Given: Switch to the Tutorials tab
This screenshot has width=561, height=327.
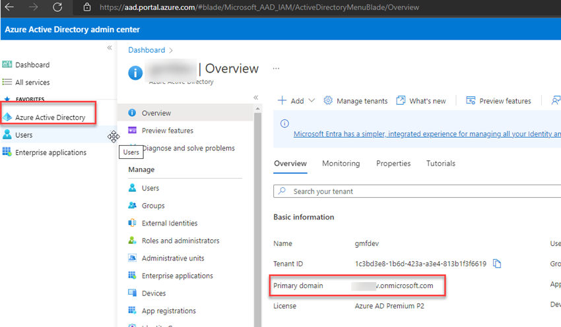Looking at the screenshot, I should click(441, 163).
